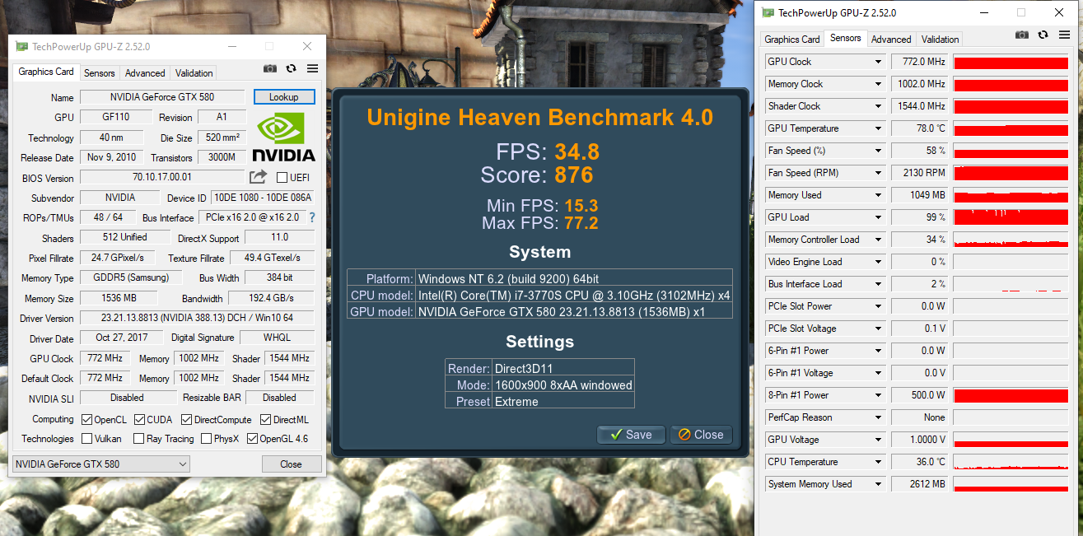Click the Resizable BAR Disabled field
The width and height of the screenshot is (1083, 536).
(x=279, y=398)
